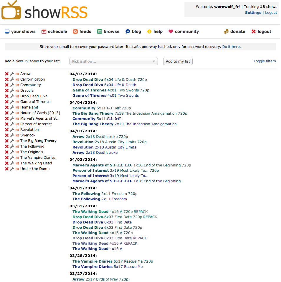Remove Sherlock with its red X icon

[x=7, y=135]
